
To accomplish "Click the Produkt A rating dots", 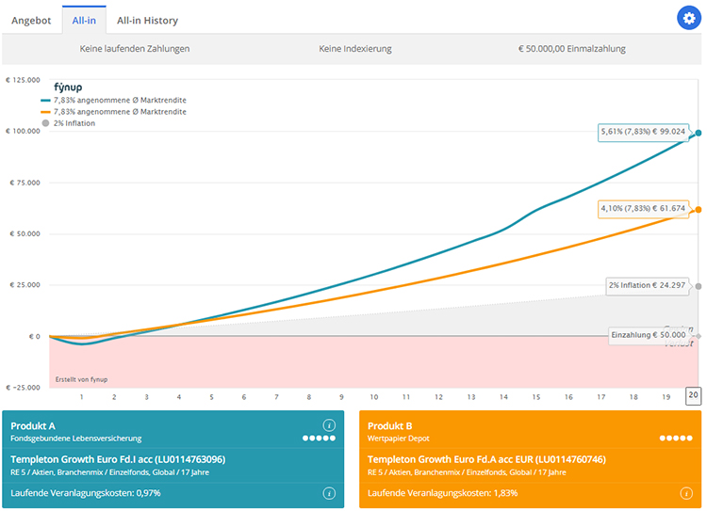I will [319, 438].
